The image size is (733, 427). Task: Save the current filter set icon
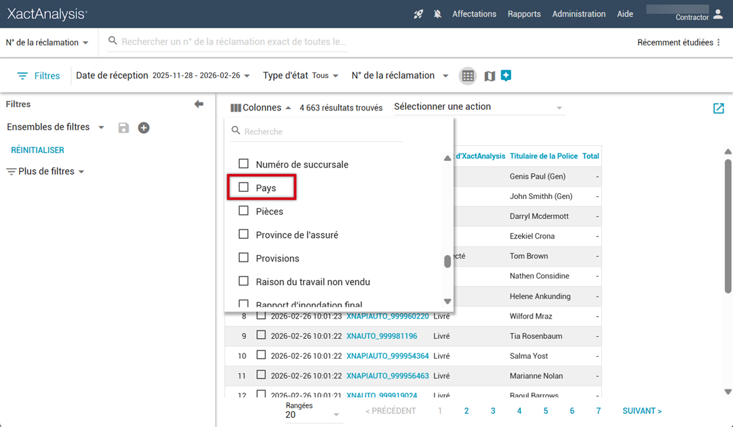[123, 127]
